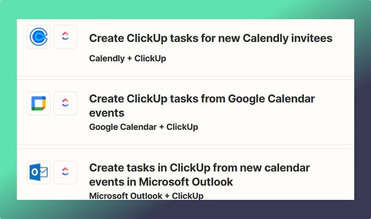
Task: Click the Google Calendar + ClickUp label
Action: point(143,127)
